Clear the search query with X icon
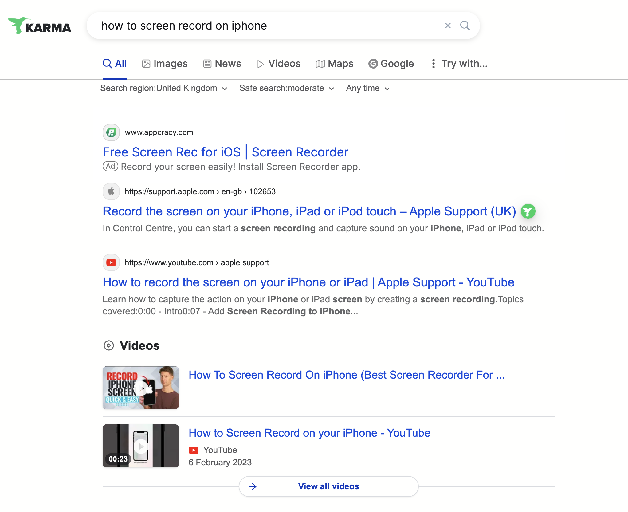Screen dimensions: 628x512 448,26
